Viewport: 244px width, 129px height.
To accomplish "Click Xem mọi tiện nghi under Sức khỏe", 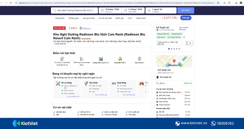I will (x=101, y=95).
